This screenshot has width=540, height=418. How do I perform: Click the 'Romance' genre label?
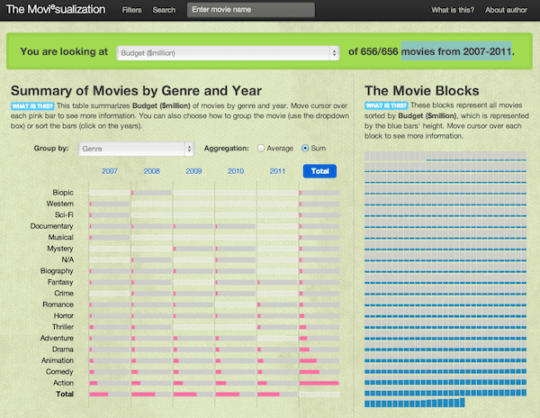point(58,304)
